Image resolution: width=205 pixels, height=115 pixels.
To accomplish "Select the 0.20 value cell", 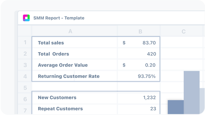I will tap(139, 65).
